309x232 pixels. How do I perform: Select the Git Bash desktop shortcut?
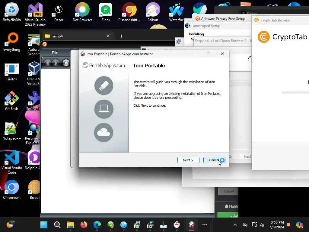(12, 101)
